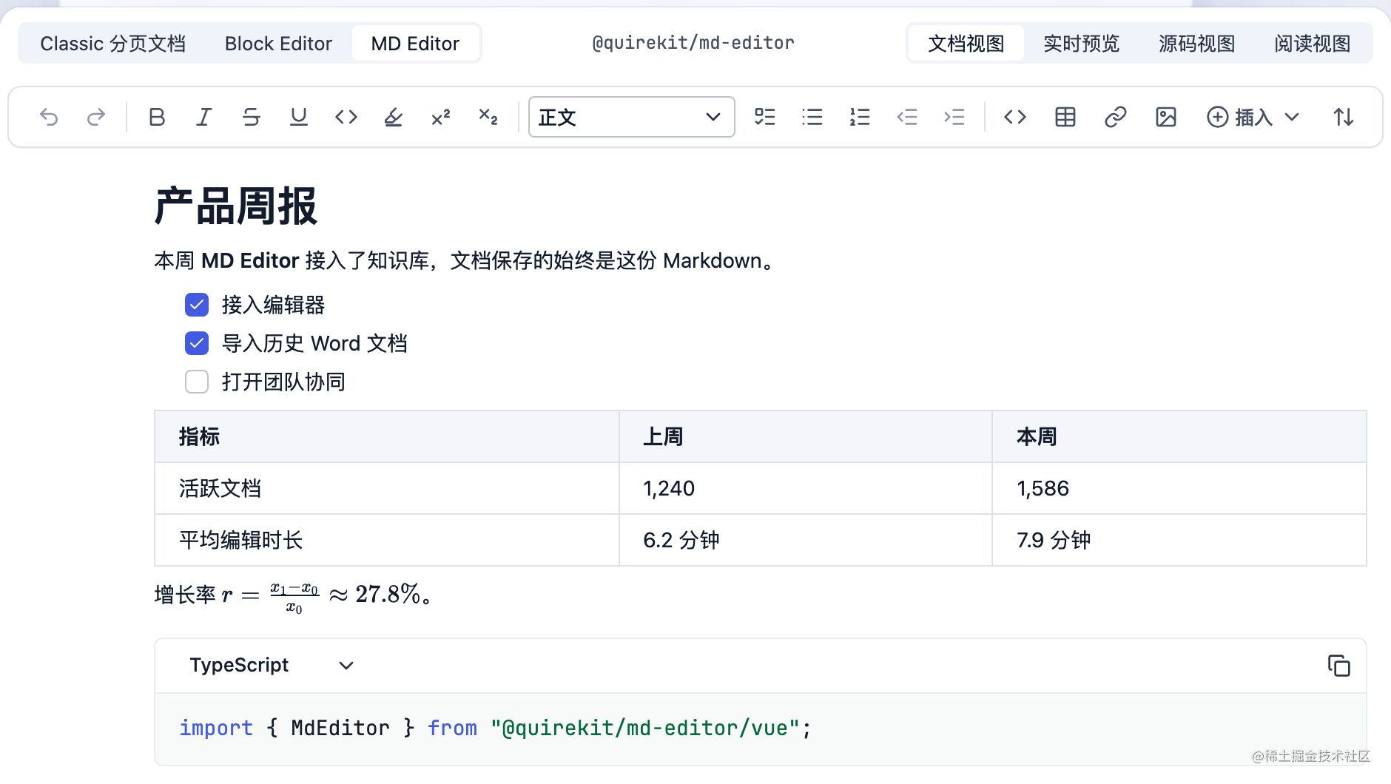Insert an image
Viewport: 1391px width, 784px height.
(x=1166, y=117)
